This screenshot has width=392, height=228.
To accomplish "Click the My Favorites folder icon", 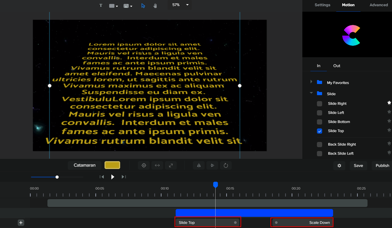I will (320, 82).
